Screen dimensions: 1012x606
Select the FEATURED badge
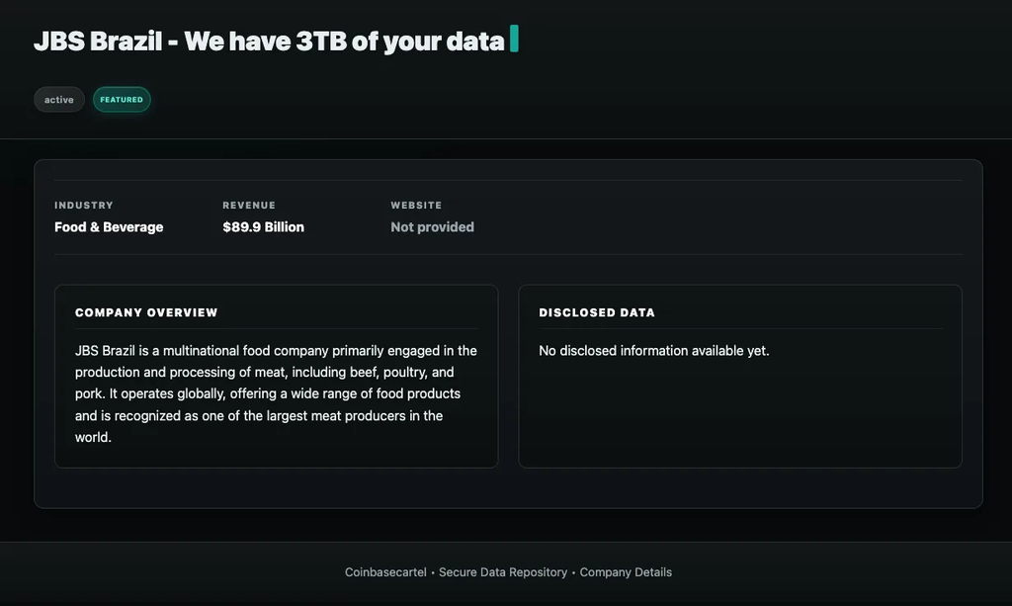[x=122, y=99]
